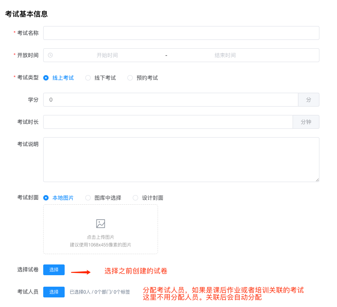Screen dimensions: 337x307
Task: Open the 结束时间 date picker
Action: (225, 55)
